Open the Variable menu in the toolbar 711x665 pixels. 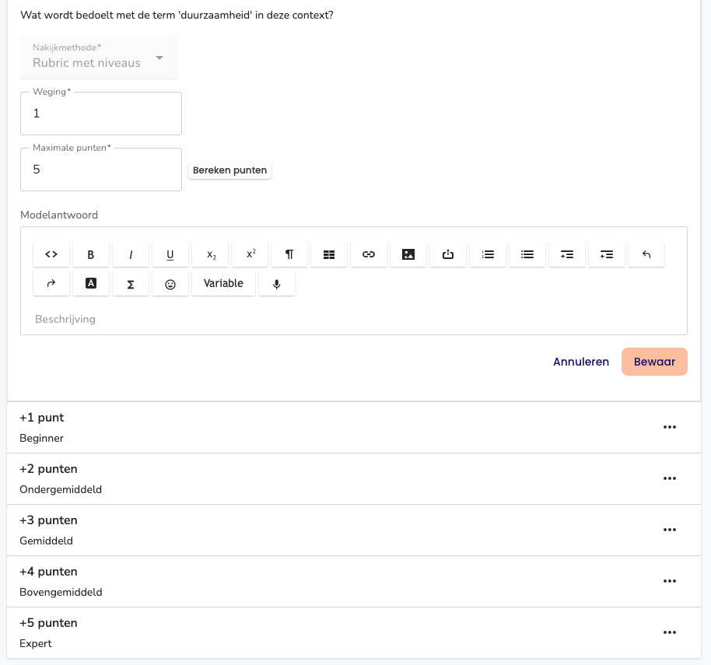pyautogui.click(x=223, y=284)
